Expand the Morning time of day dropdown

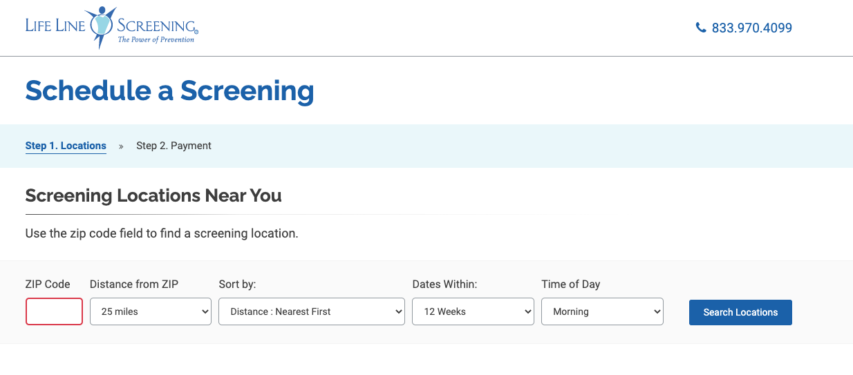[602, 311]
